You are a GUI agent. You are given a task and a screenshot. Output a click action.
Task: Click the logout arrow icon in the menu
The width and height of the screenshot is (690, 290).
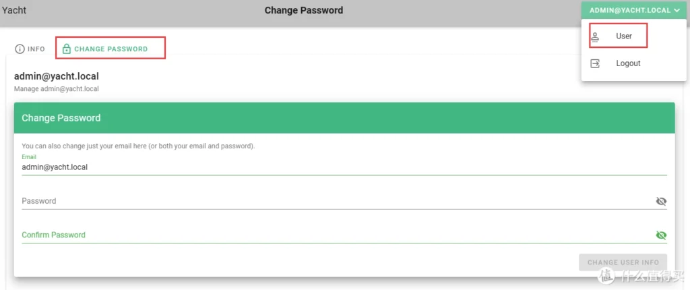pos(595,63)
